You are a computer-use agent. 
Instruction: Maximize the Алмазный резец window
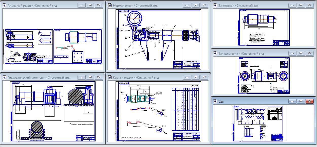[x=90, y=5]
